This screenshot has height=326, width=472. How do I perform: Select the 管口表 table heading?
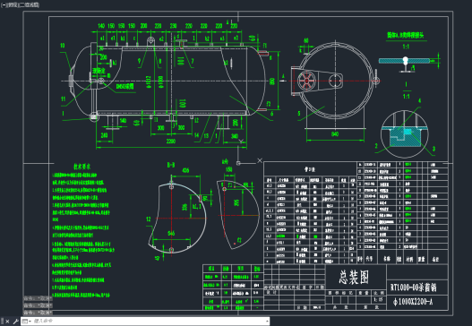pyautogui.click(x=310, y=169)
